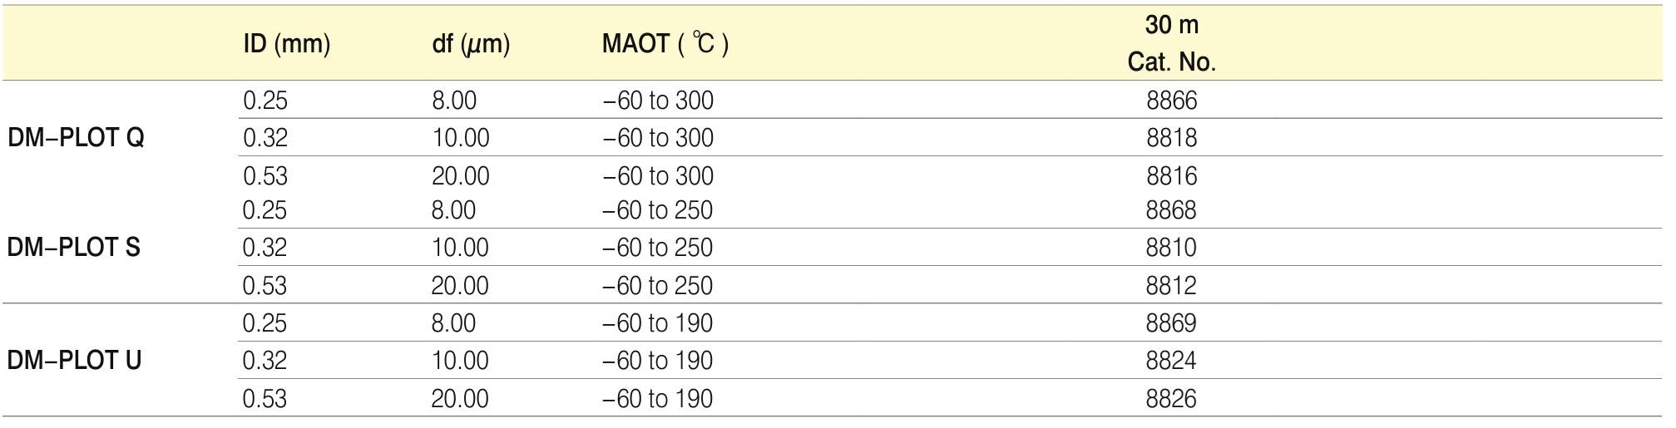This screenshot has height=428, width=1676.
Task: Click catalog number 8866
Action: (1171, 101)
